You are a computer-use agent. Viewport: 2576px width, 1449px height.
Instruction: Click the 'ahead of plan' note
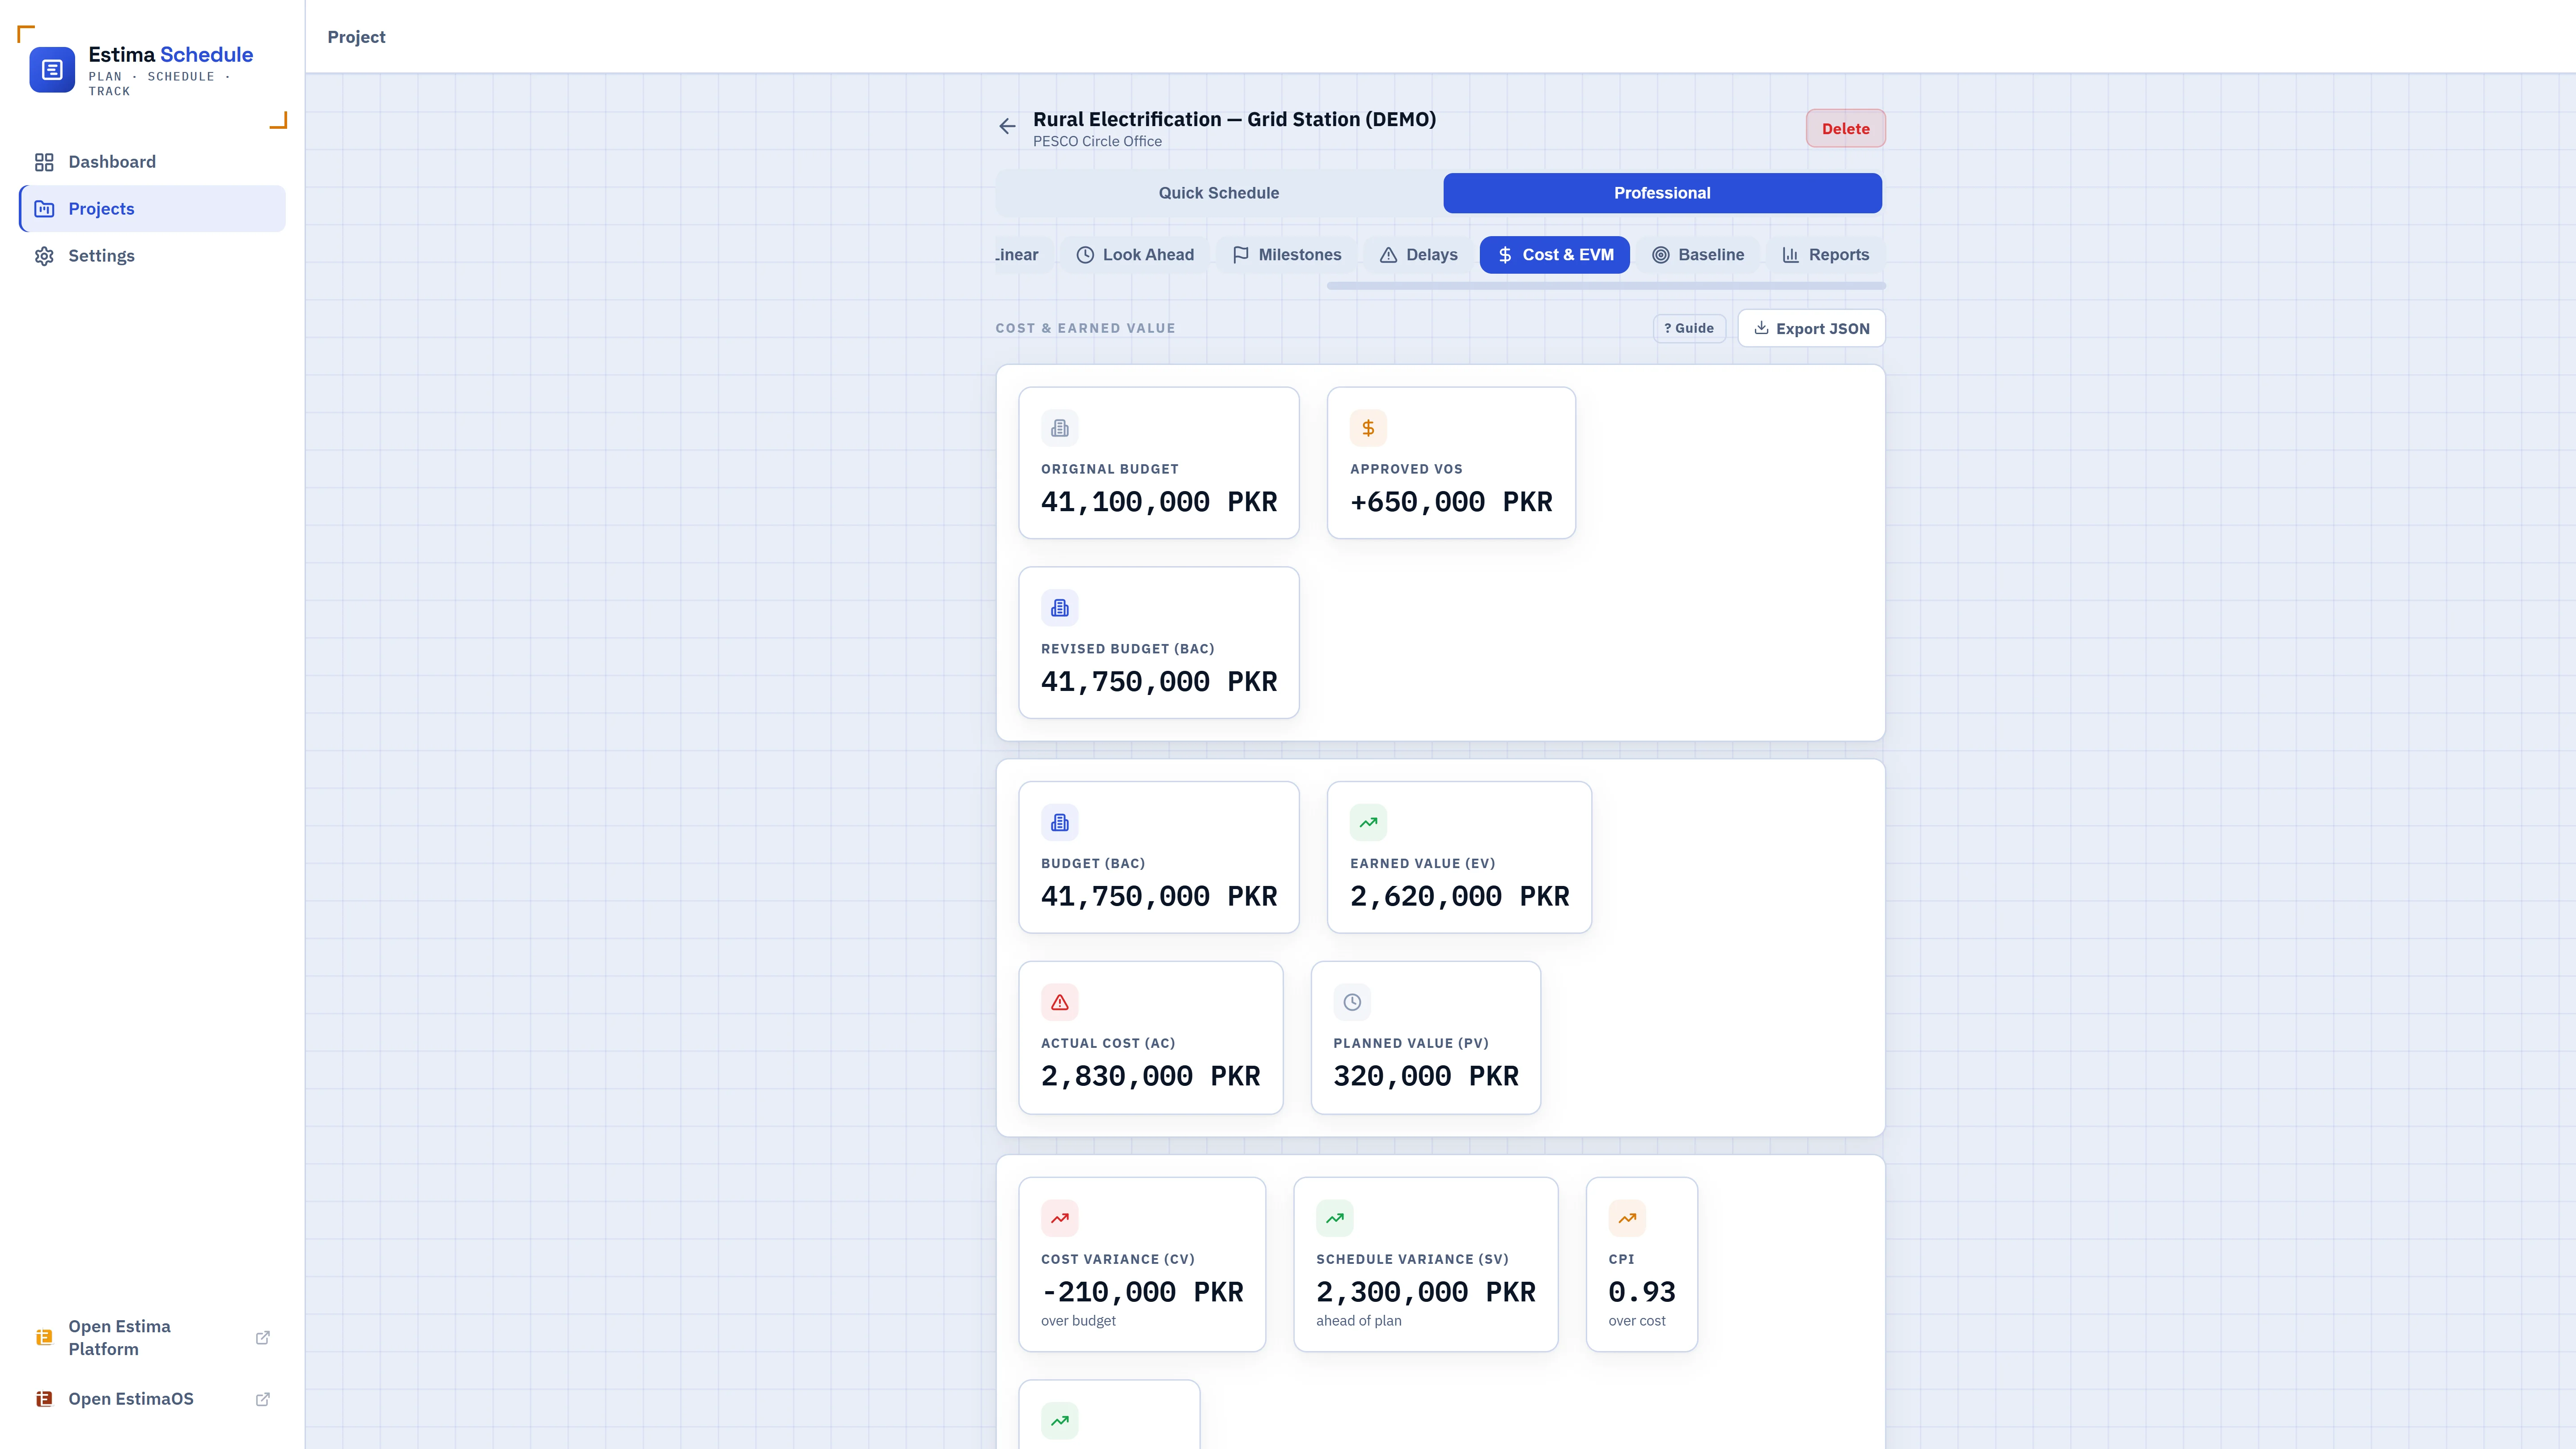point(1358,1321)
